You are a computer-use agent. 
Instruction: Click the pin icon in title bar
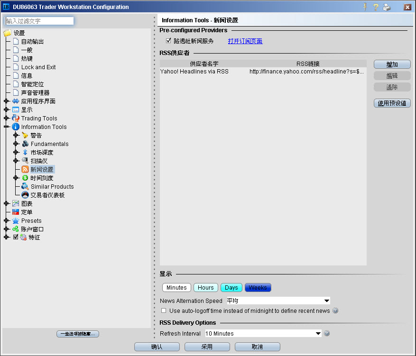click(365, 7)
